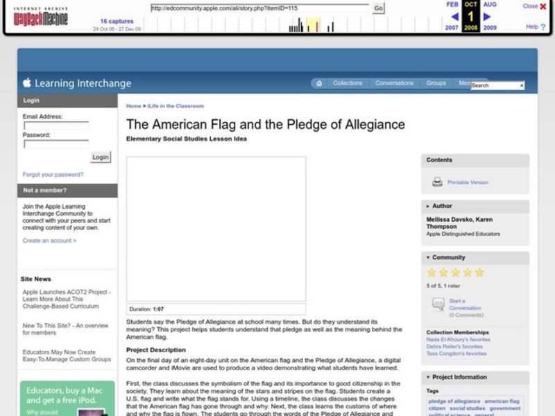Collapse the Author section

(x=429, y=206)
